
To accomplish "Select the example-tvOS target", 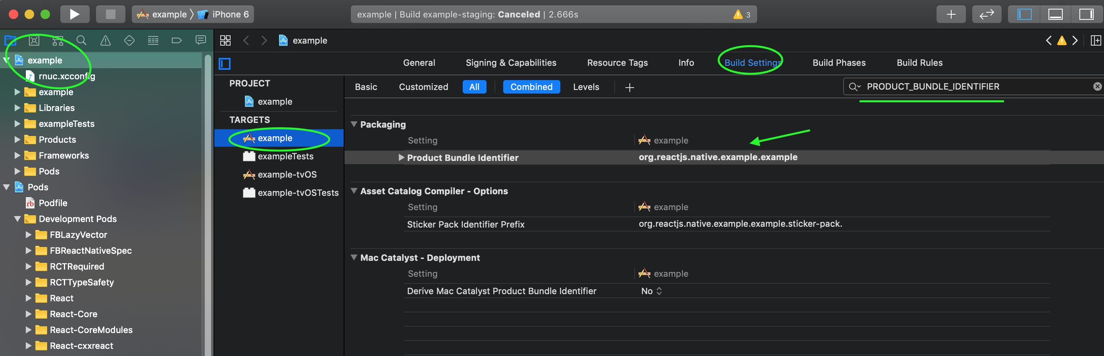I will point(279,174).
